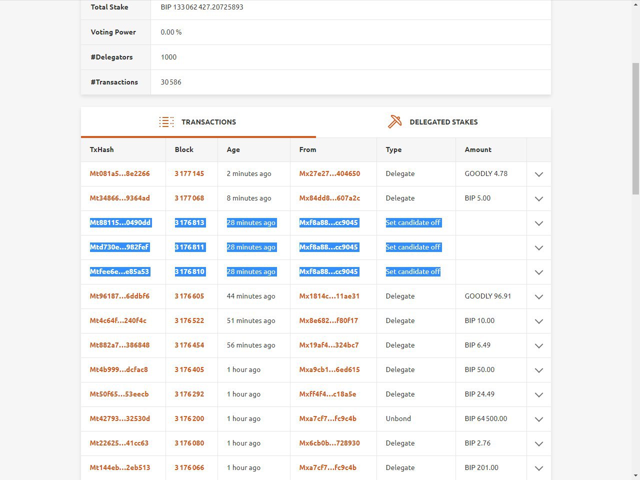The width and height of the screenshot is (640, 480).
Task: Click the delegated stakes pickaxe icon
Action: pyautogui.click(x=394, y=122)
